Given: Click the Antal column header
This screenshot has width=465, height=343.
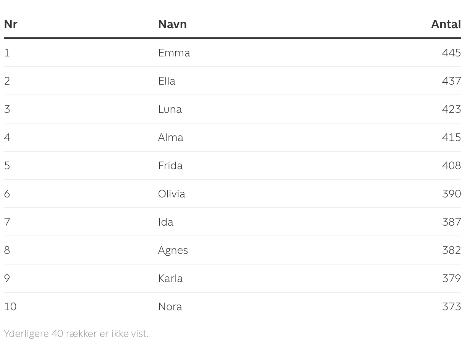Looking at the screenshot, I should pos(446,24).
